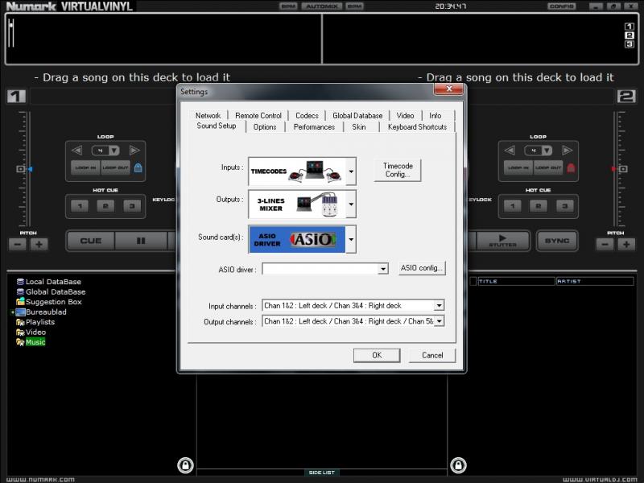Click the ARTIST column header
This screenshot has height=483, width=644.
pyautogui.click(x=595, y=281)
